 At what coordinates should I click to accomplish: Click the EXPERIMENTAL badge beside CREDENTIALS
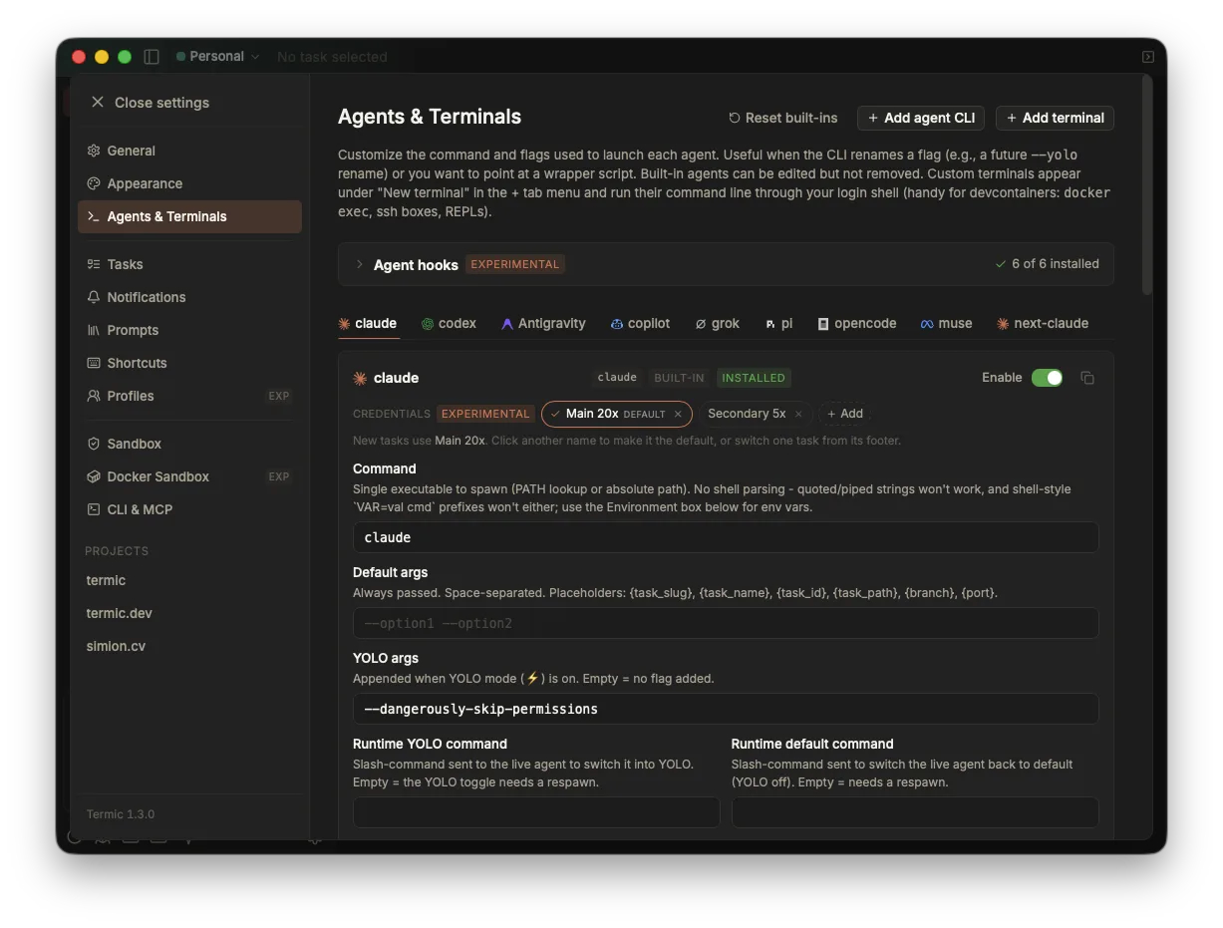point(485,414)
